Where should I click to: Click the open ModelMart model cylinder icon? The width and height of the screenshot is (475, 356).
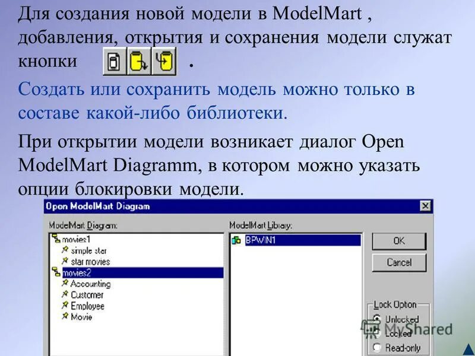pyautogui.click(x=139, y=61)
